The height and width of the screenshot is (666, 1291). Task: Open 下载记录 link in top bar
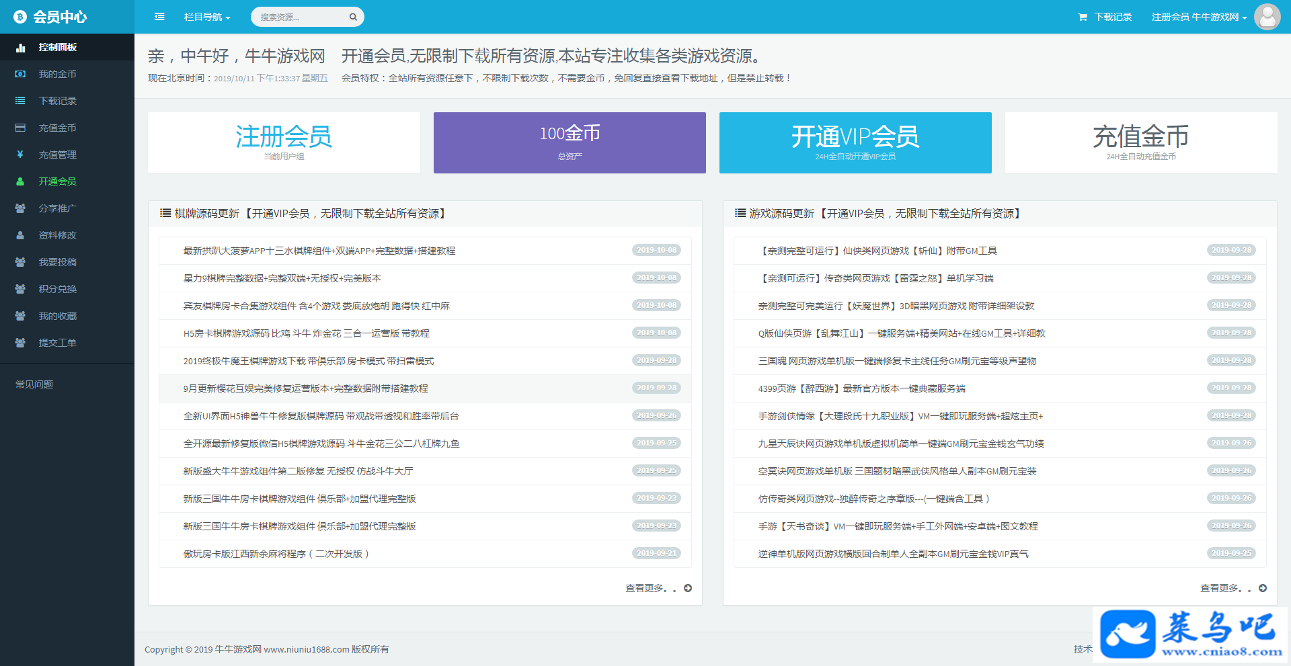(x=1113, y=17)
